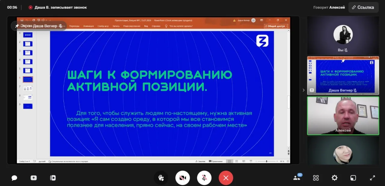The image size is (385, 186).
Task: Copy the call link via Ссылка button
Action: pyautogui.click(x=363, y=7)
